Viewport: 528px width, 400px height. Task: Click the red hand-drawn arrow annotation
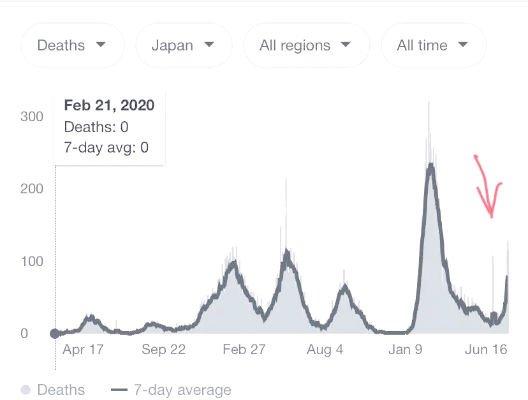[x=488, y=186]
